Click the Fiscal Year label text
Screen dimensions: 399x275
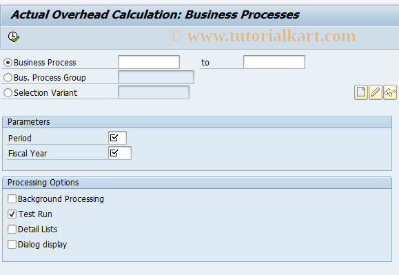tap(28, 154)
